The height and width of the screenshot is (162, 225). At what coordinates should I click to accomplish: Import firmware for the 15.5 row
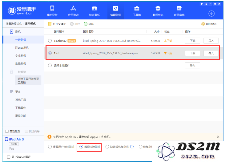coord(211,53)
